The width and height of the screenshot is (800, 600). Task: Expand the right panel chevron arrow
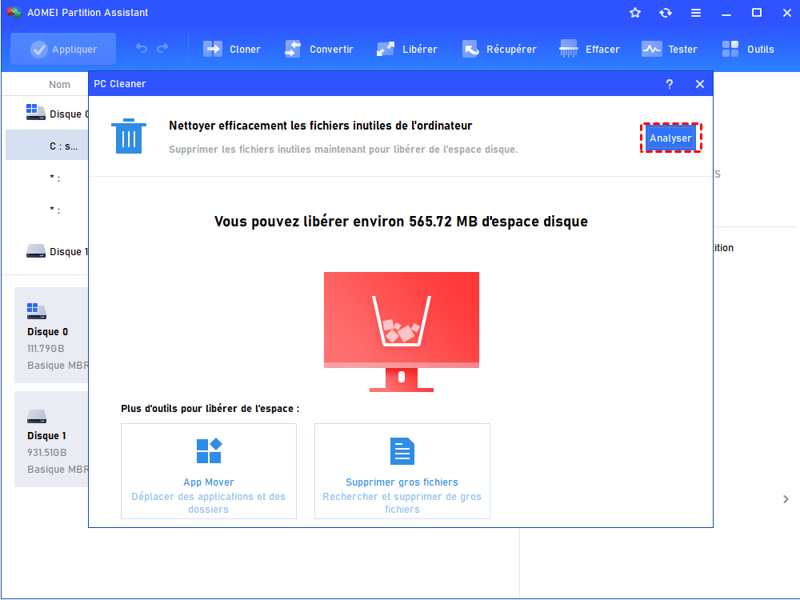(786, 499)
